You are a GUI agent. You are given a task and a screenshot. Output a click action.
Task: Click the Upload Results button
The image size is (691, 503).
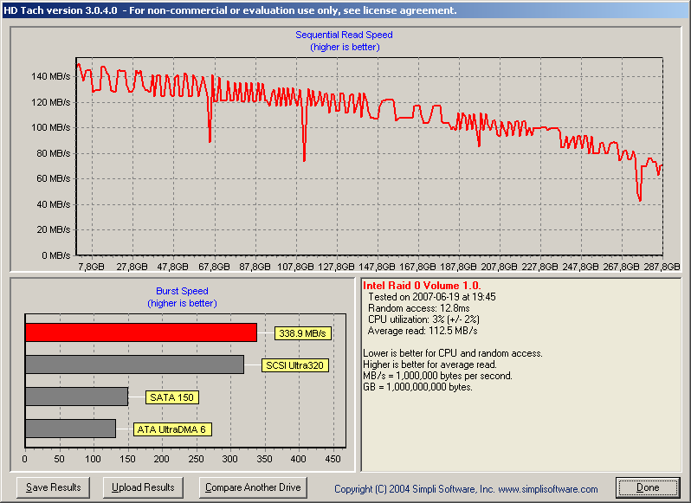pos(143,487)
